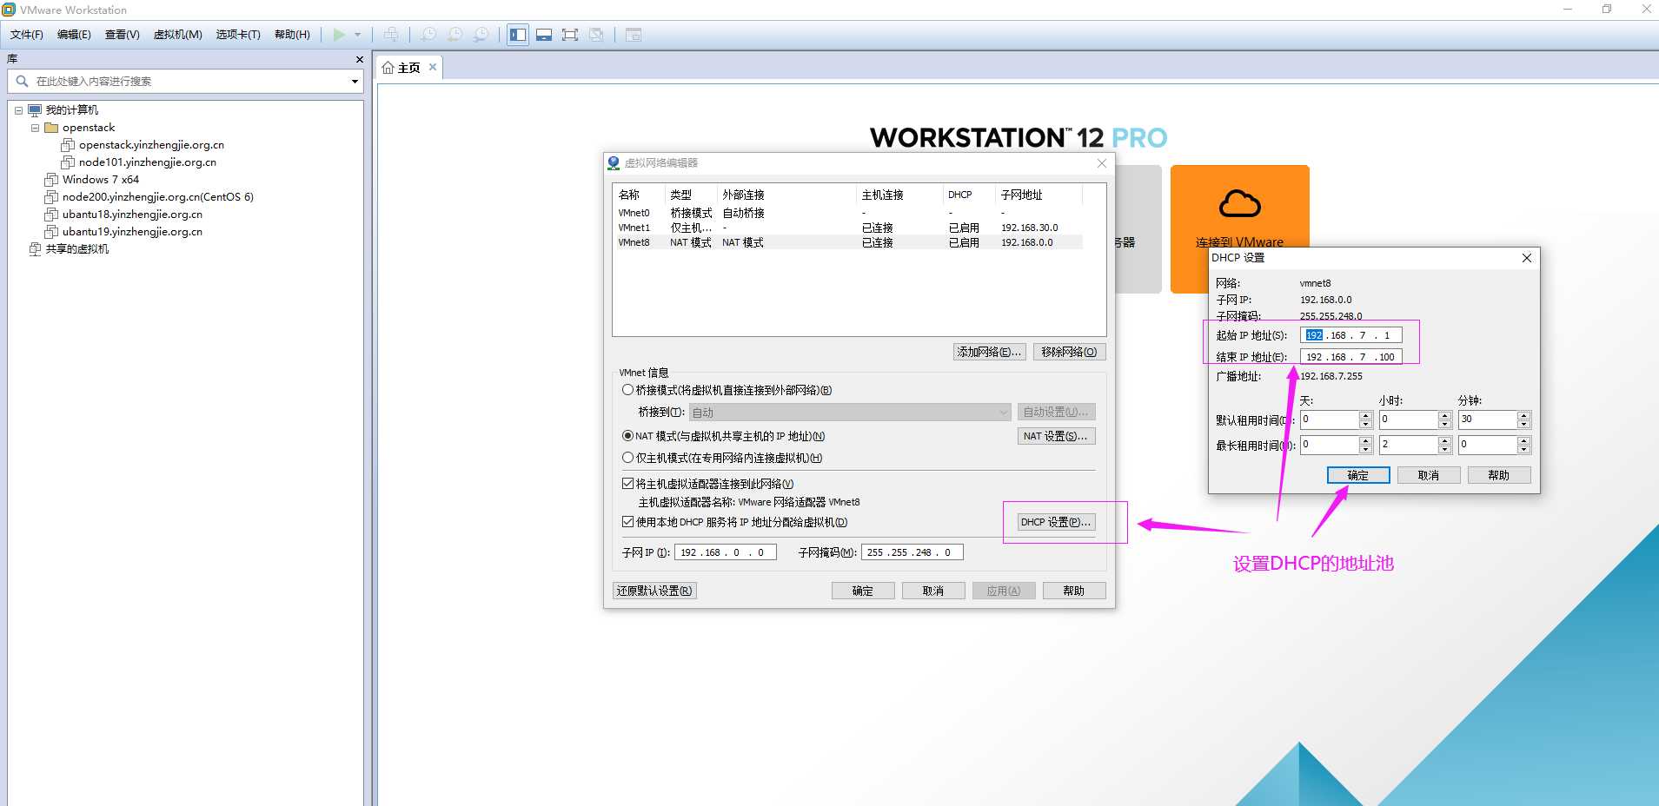Select VM openstack.yinzhengjie.org.cn in library
This screenshot has width=1659, height=806.
pos(151,145)
